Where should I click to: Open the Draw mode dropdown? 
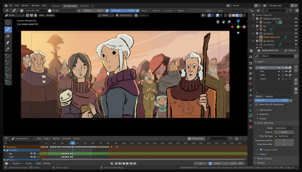(x=15, y=15)
